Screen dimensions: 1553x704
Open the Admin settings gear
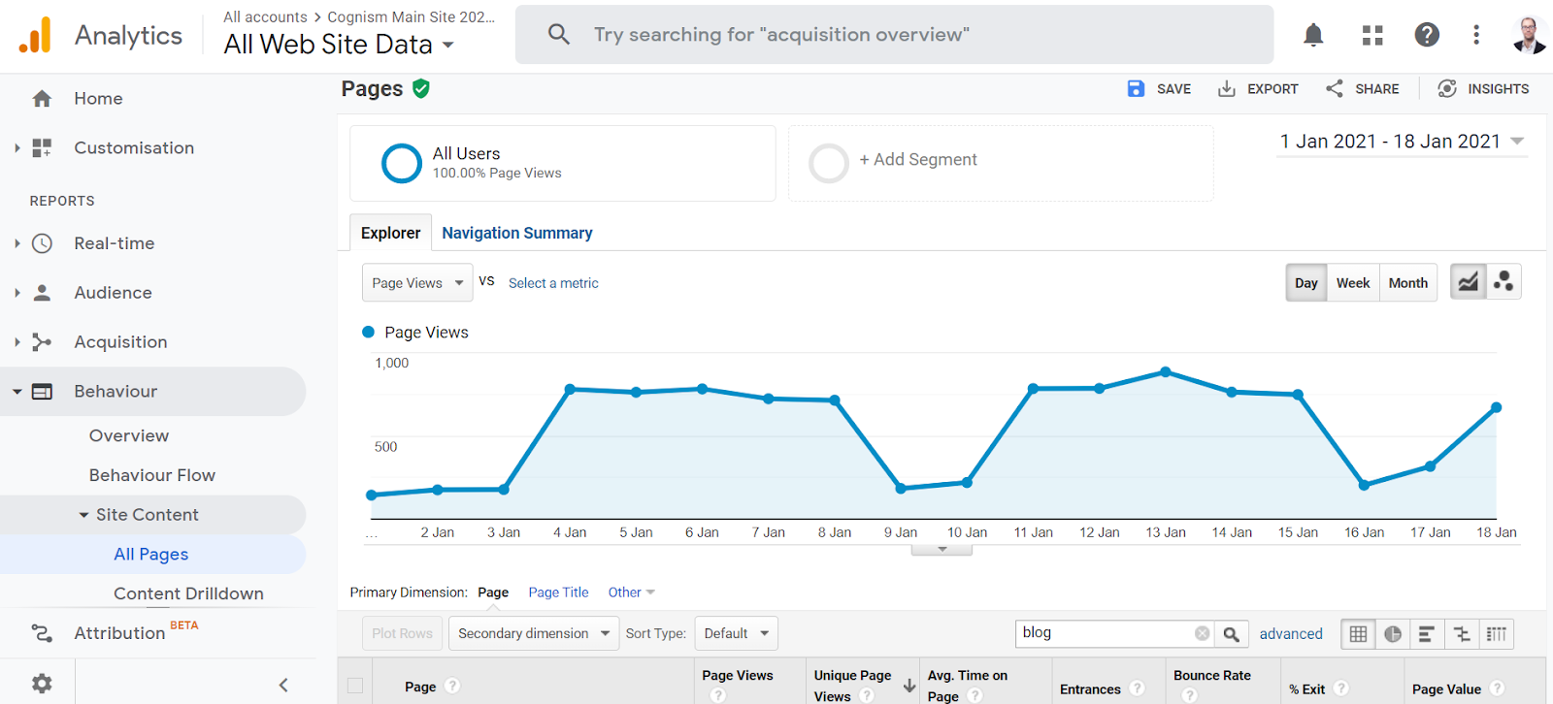(42, 683)
